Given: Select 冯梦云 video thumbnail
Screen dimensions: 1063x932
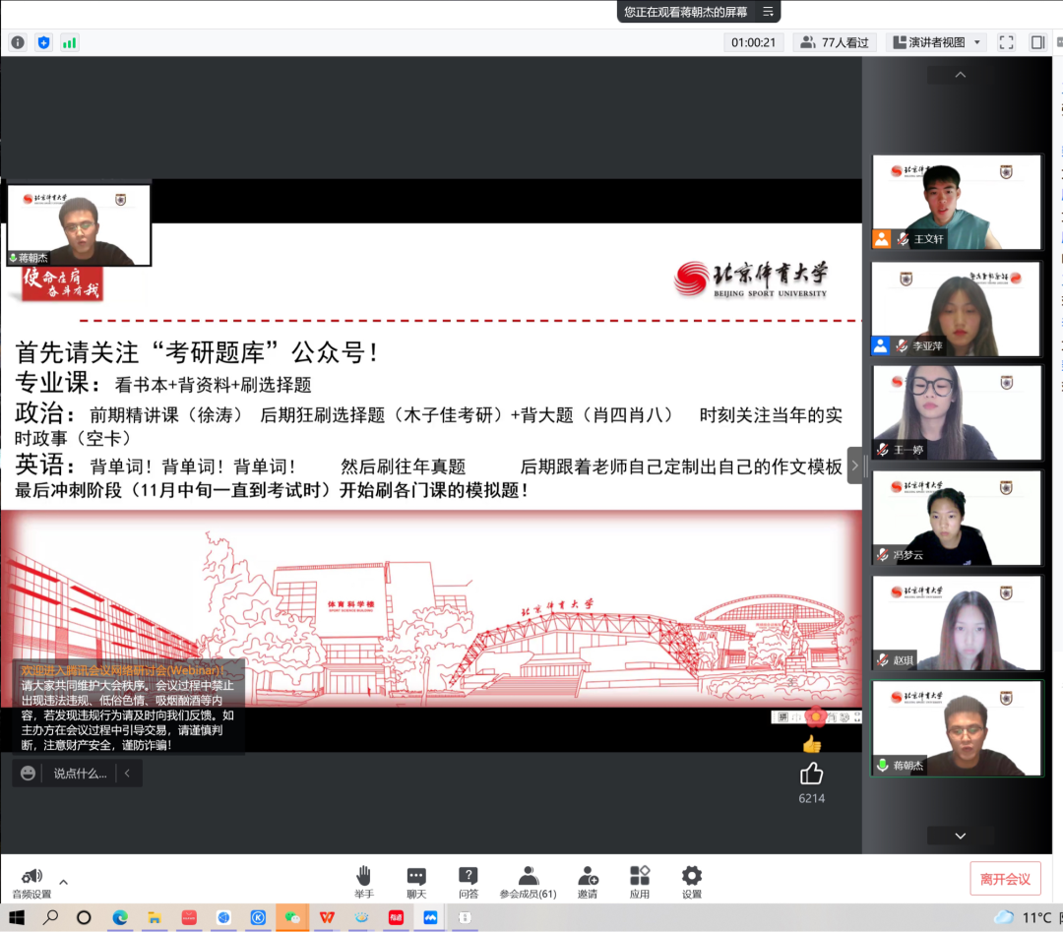Looking at the screenshot, I should point(957,518).
